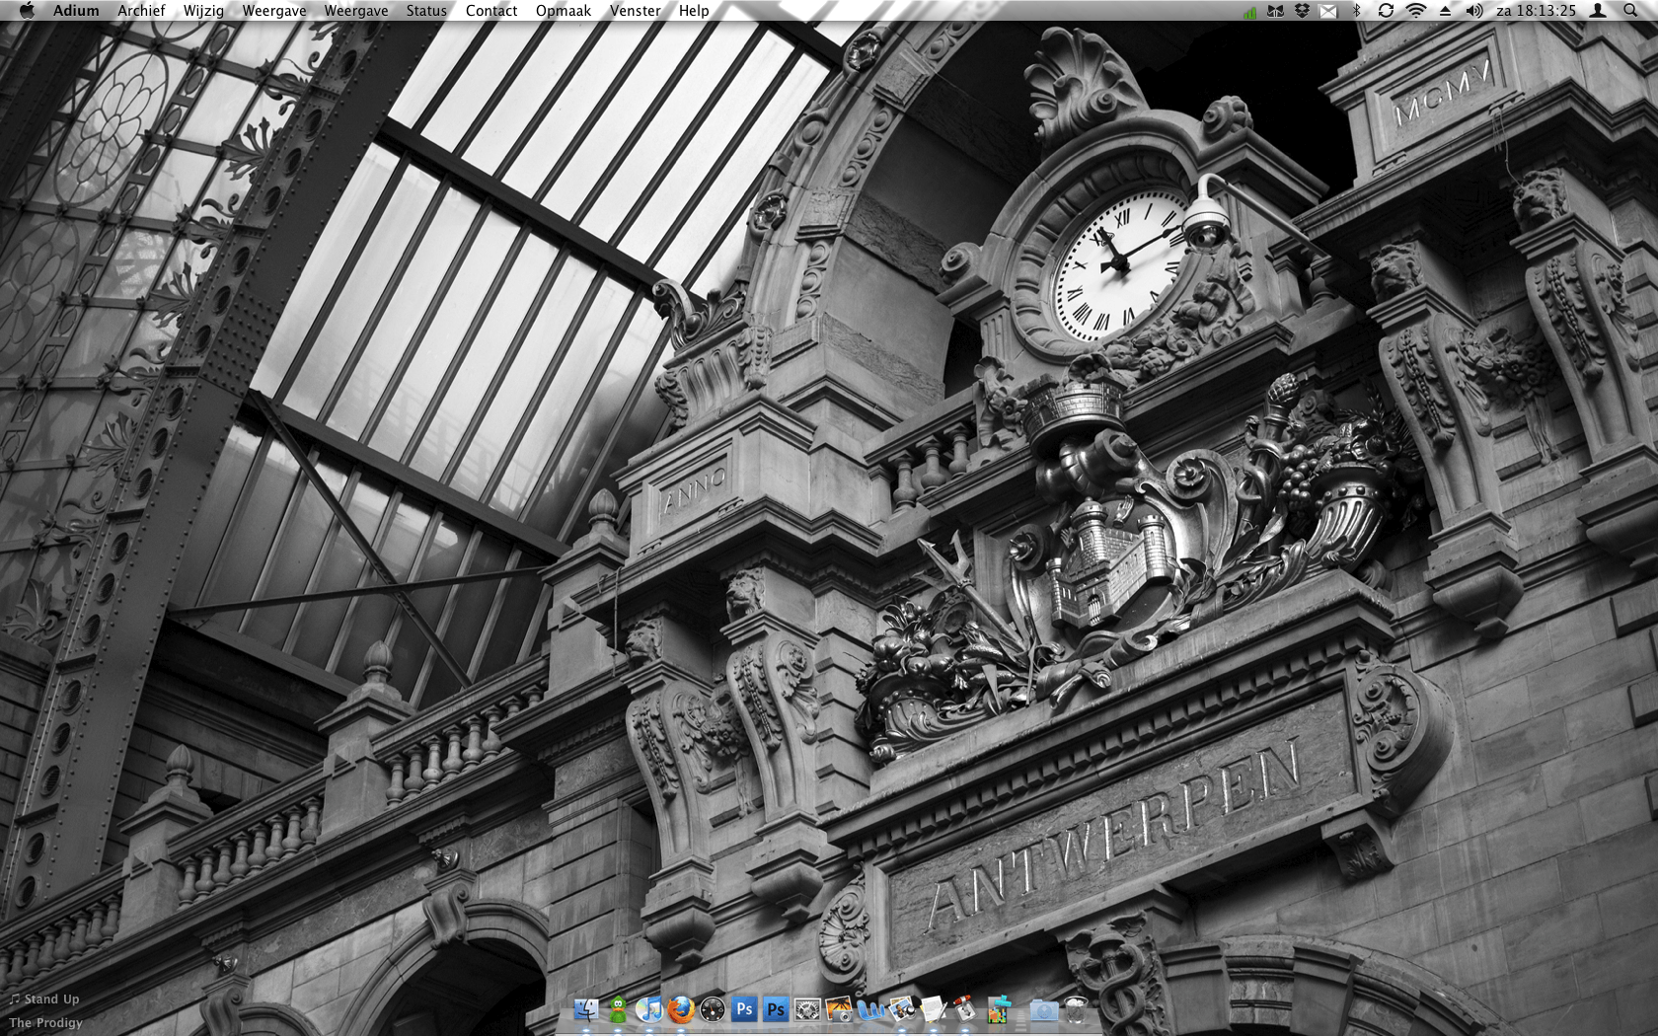Open iTunes from the dock
Screen dimensions: 1658x1036
[648, 1009]
